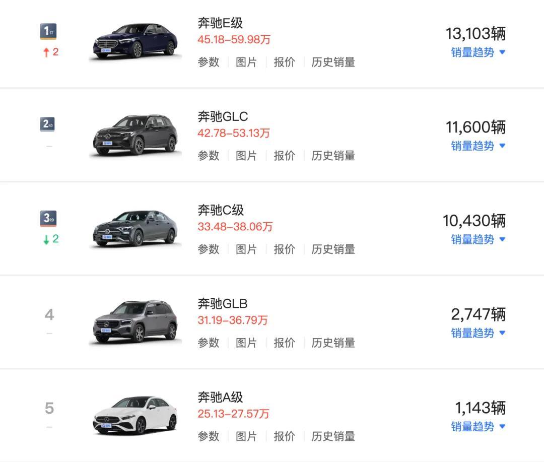Open the 奔驰E级 car thumbnail
Screen dimensions: 544x462
tap(135, 42)
